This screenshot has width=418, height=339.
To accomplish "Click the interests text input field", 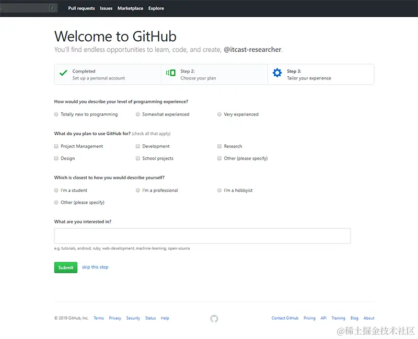I will 202,236.
